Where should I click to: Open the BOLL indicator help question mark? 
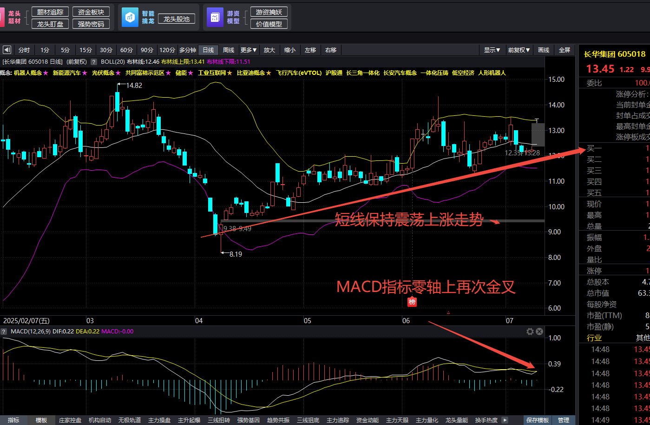pyautogui.click(x=93, y=62)
